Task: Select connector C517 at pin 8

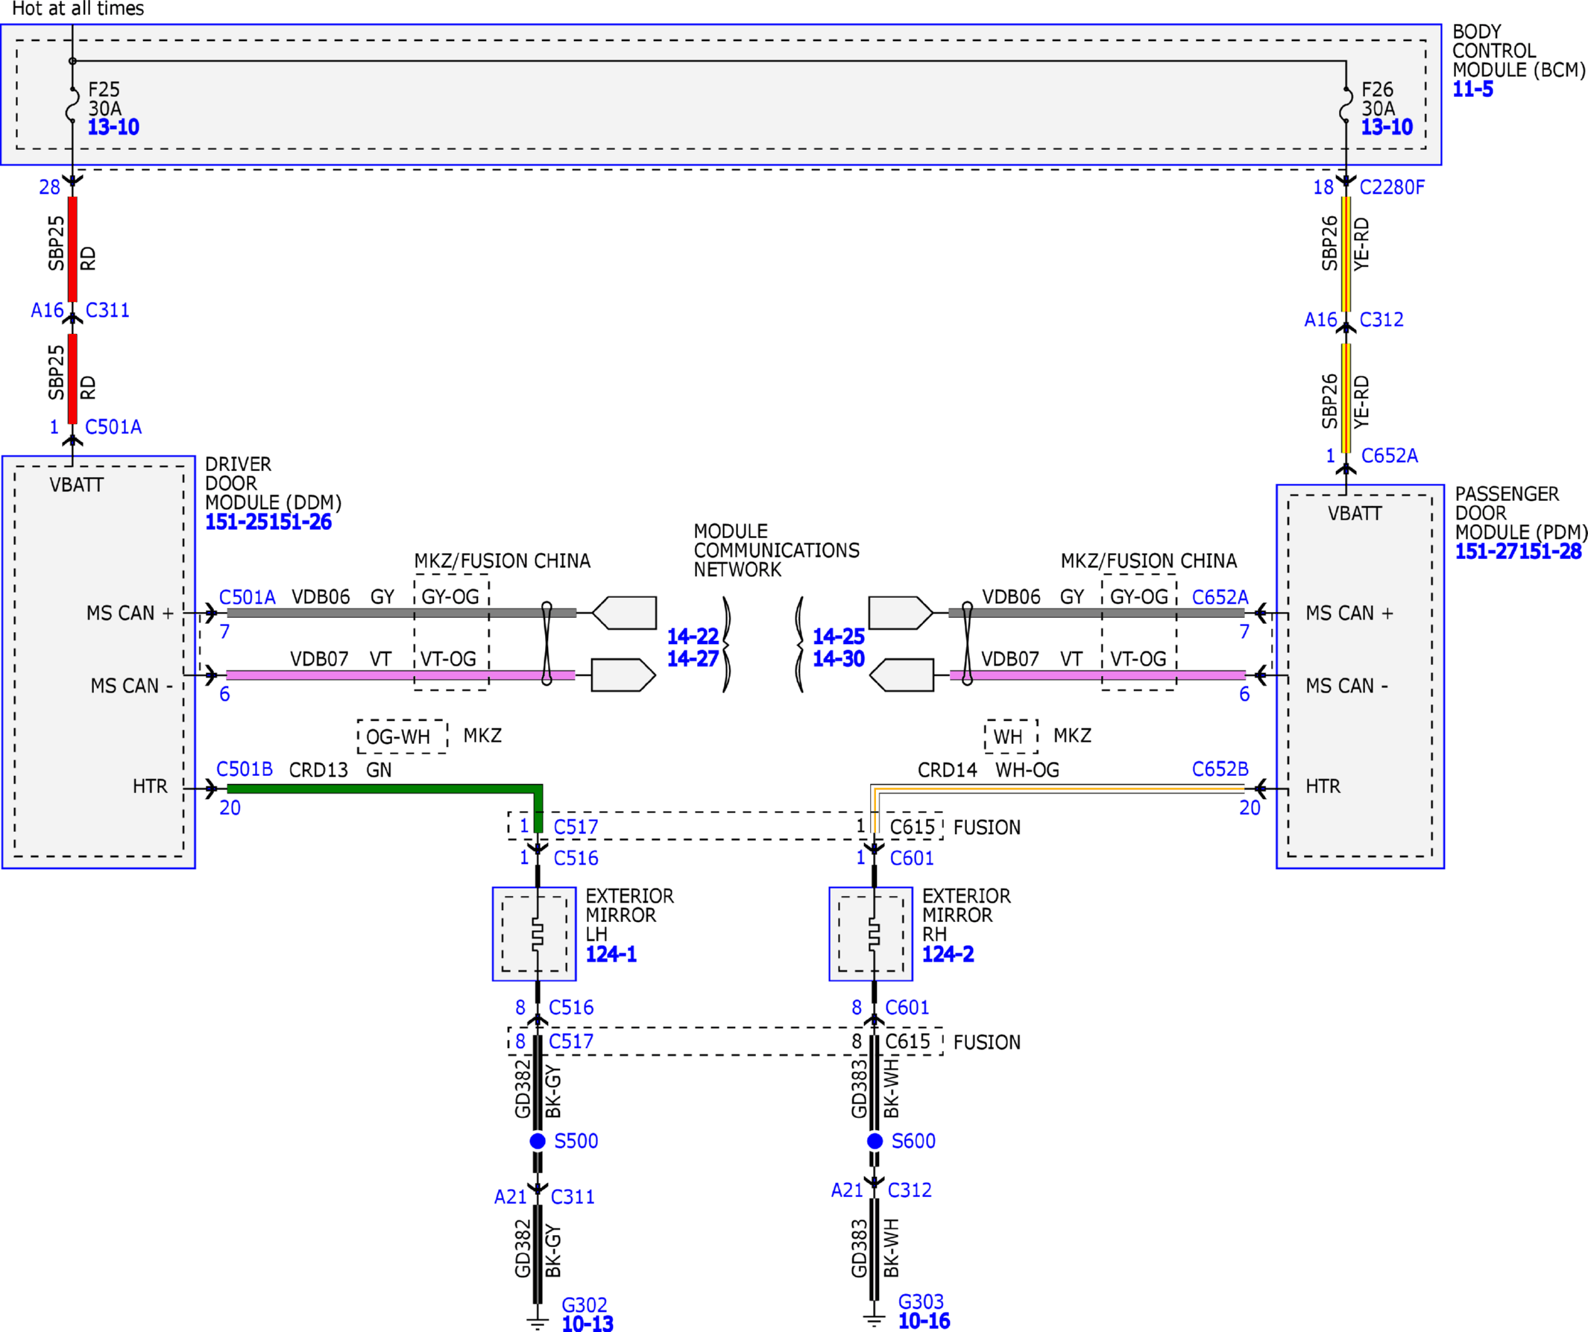Action: pyautogui.click(x=571, y=1042)
